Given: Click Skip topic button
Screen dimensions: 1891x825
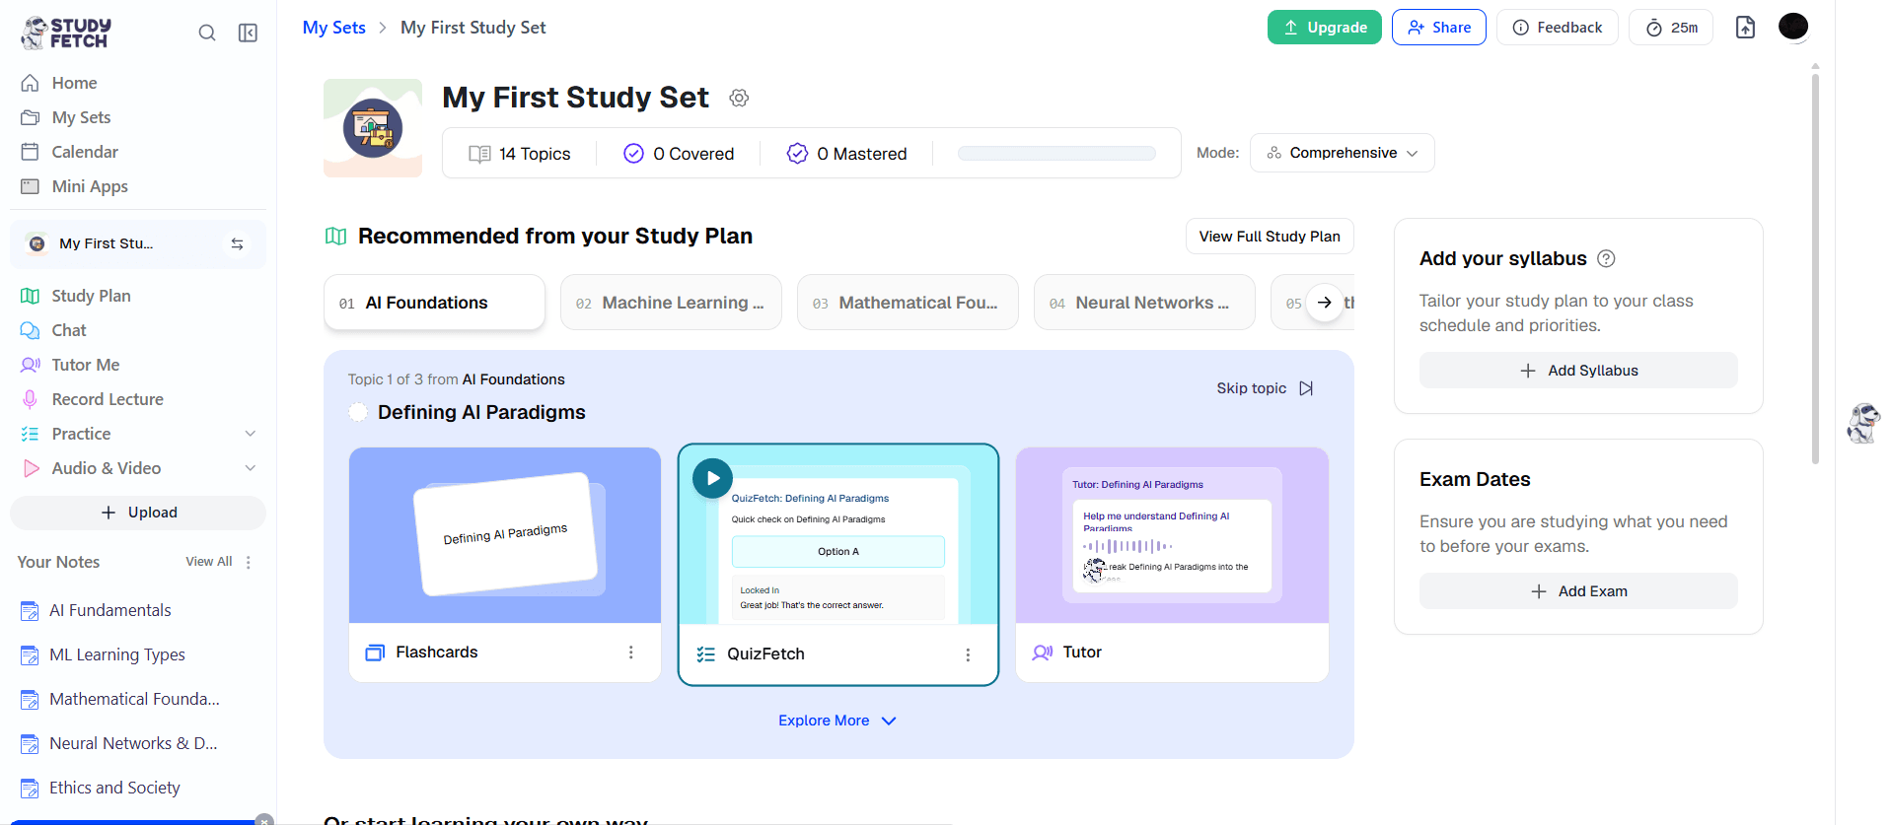Looking at the screenshot, I should pos(1265,388).
